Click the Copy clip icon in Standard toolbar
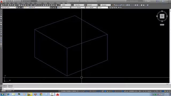 coord(19,5)
